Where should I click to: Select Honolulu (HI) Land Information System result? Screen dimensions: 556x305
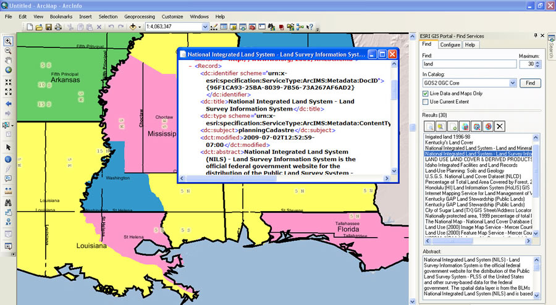pyautogui.click(x=478, y=188)
